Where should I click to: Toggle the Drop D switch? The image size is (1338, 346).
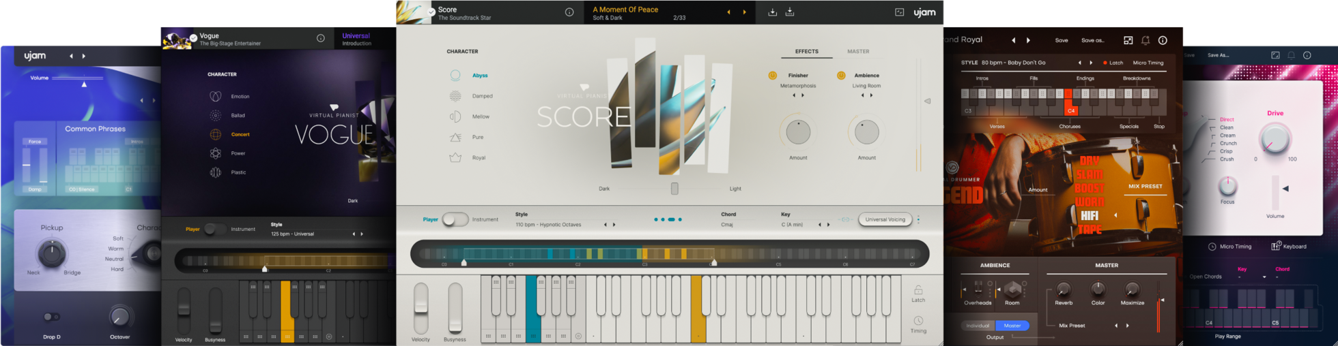pos(51,317)
